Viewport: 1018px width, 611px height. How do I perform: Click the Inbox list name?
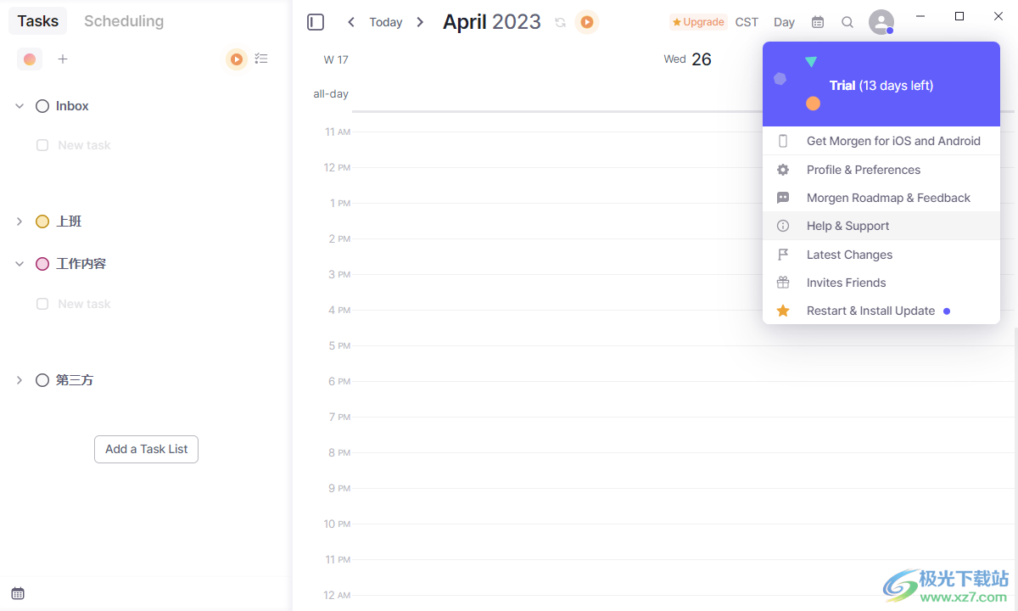[x=72, y=106]
